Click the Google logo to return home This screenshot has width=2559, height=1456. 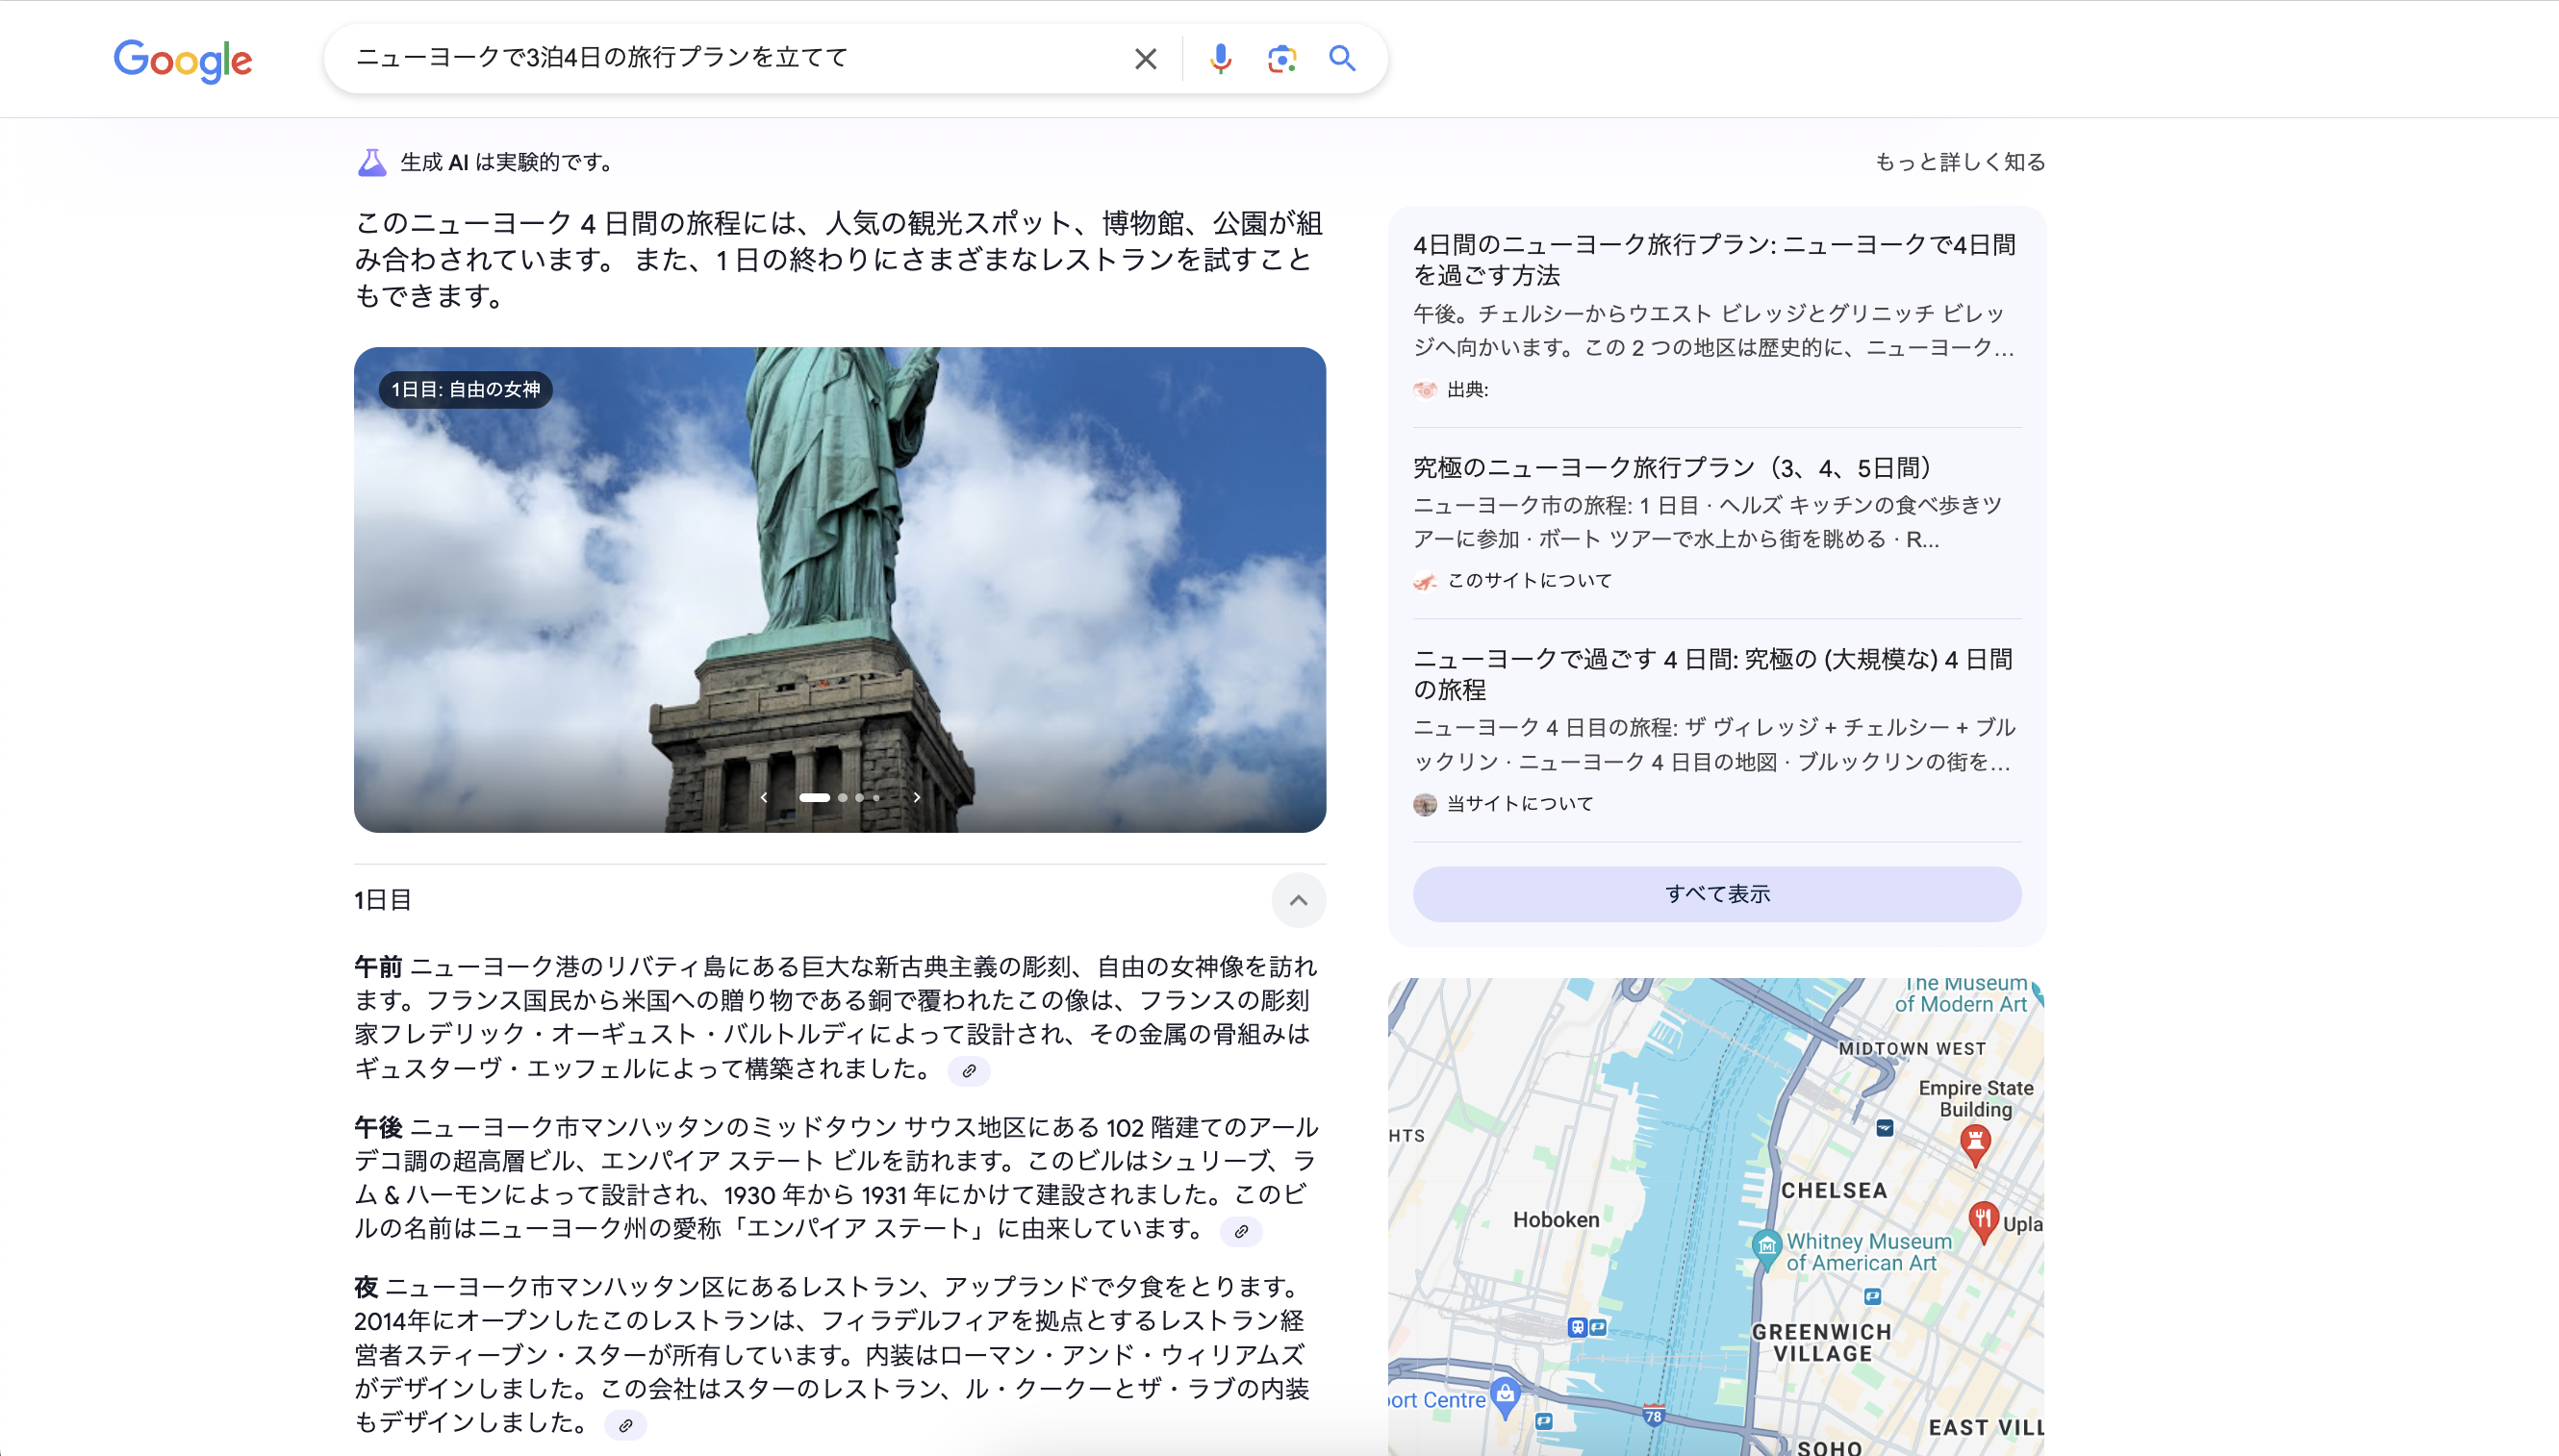(x=183, y=61)
